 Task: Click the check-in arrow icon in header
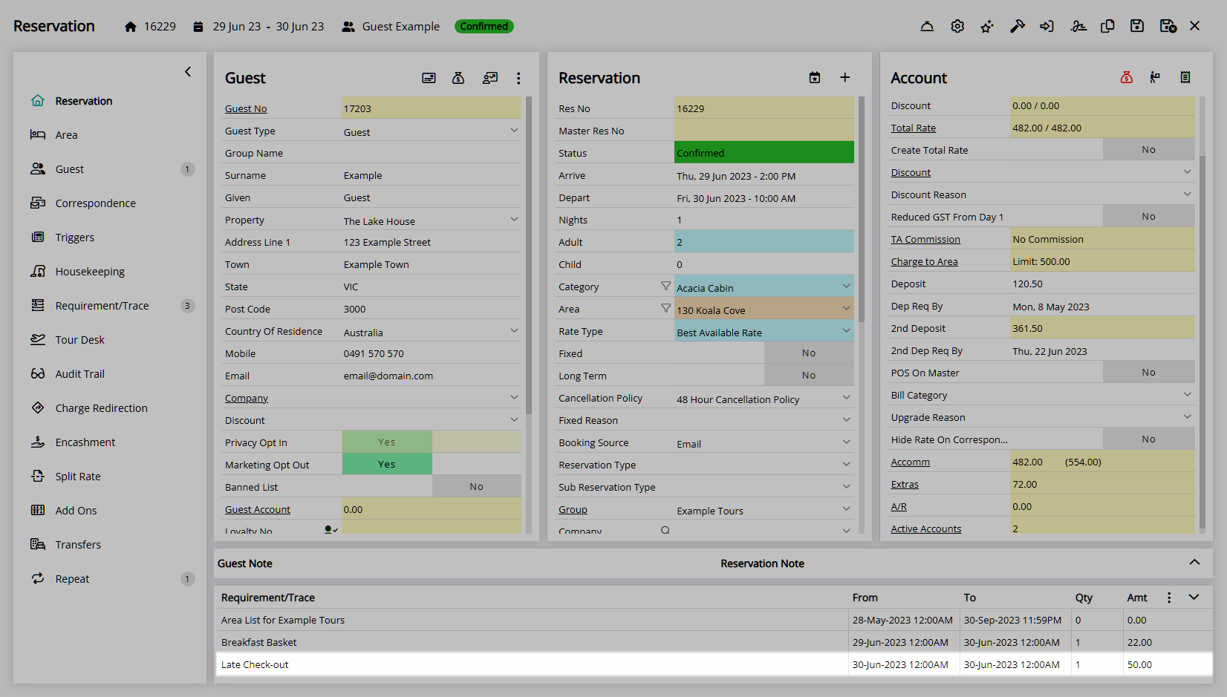tap(1047, 26)
